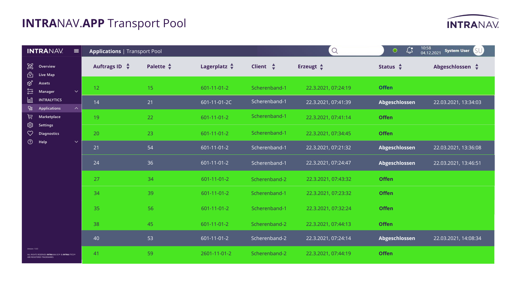Click completion time 13:36:08 cell
Image resolution: width=513 pixels, height=288 pixels.
coord(457,147)
